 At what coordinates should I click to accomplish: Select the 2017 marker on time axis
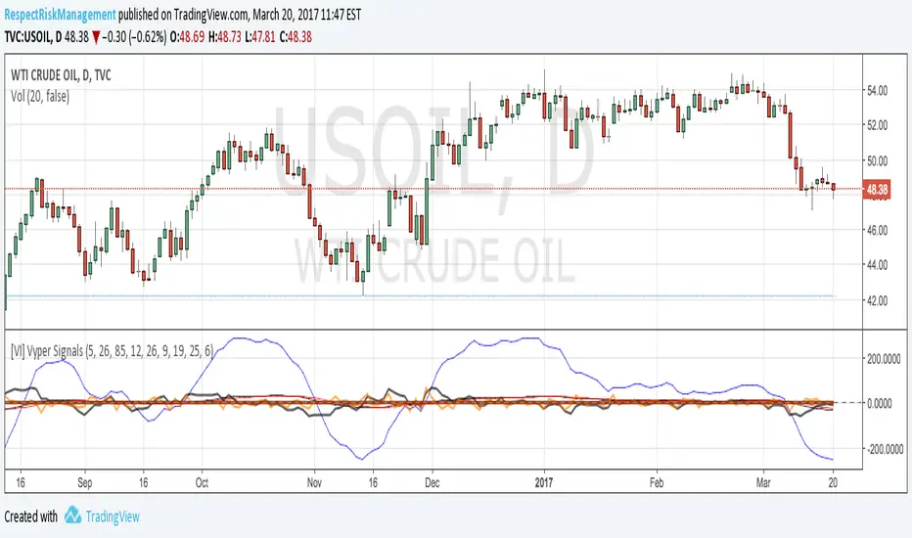tap(544, 483)
